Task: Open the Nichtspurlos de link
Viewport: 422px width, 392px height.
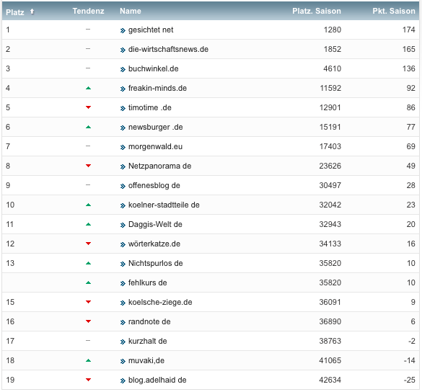Action: pos(156,263)
